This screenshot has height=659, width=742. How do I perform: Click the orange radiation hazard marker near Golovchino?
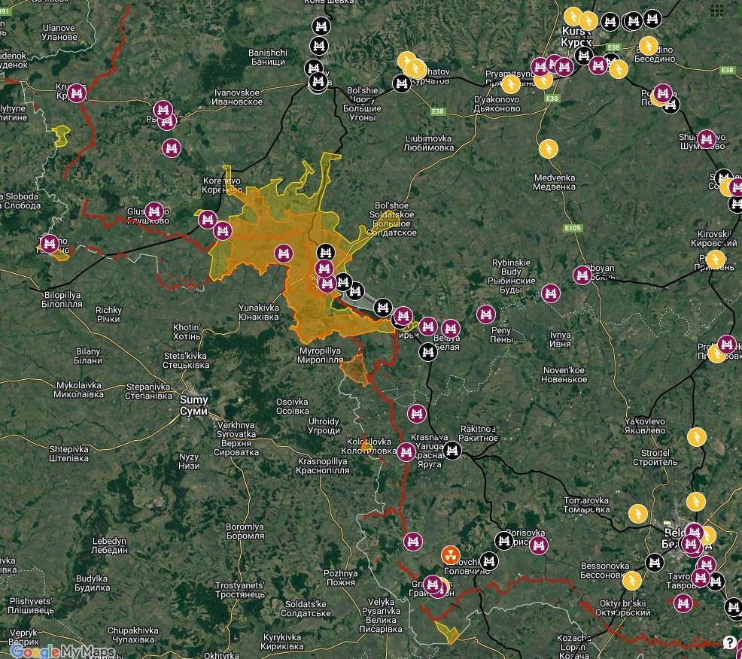(x=451, y=555)
